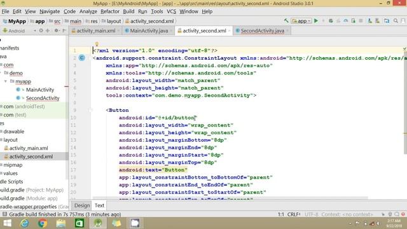The width and height of the screenshot is (407, 229).
Task: Click the lock read-only icon in status bar
Action: tap(383, 214)
